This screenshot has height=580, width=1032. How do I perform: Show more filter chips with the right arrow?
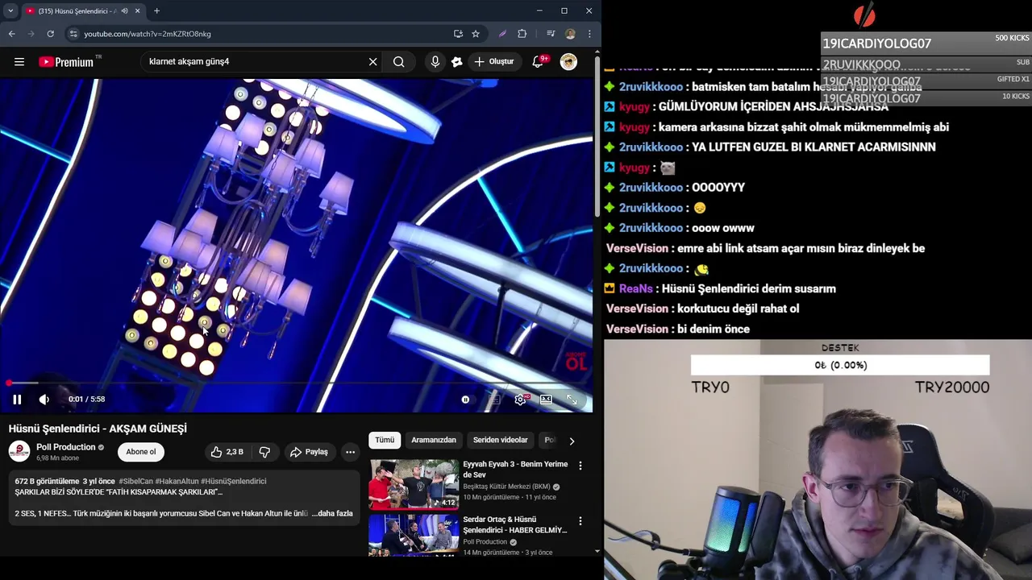click(572, 441)
